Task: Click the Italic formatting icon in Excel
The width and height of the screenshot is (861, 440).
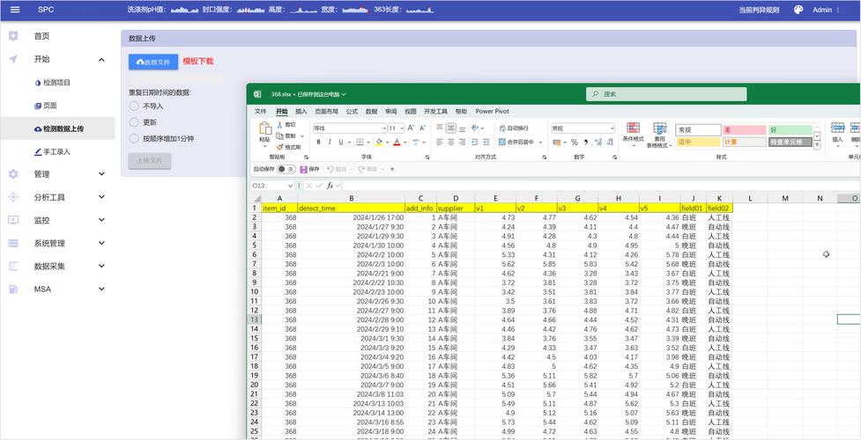Action: (x=330, y=142)
